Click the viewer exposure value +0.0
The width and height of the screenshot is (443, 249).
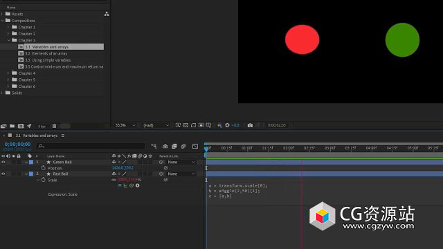[235, 125]
